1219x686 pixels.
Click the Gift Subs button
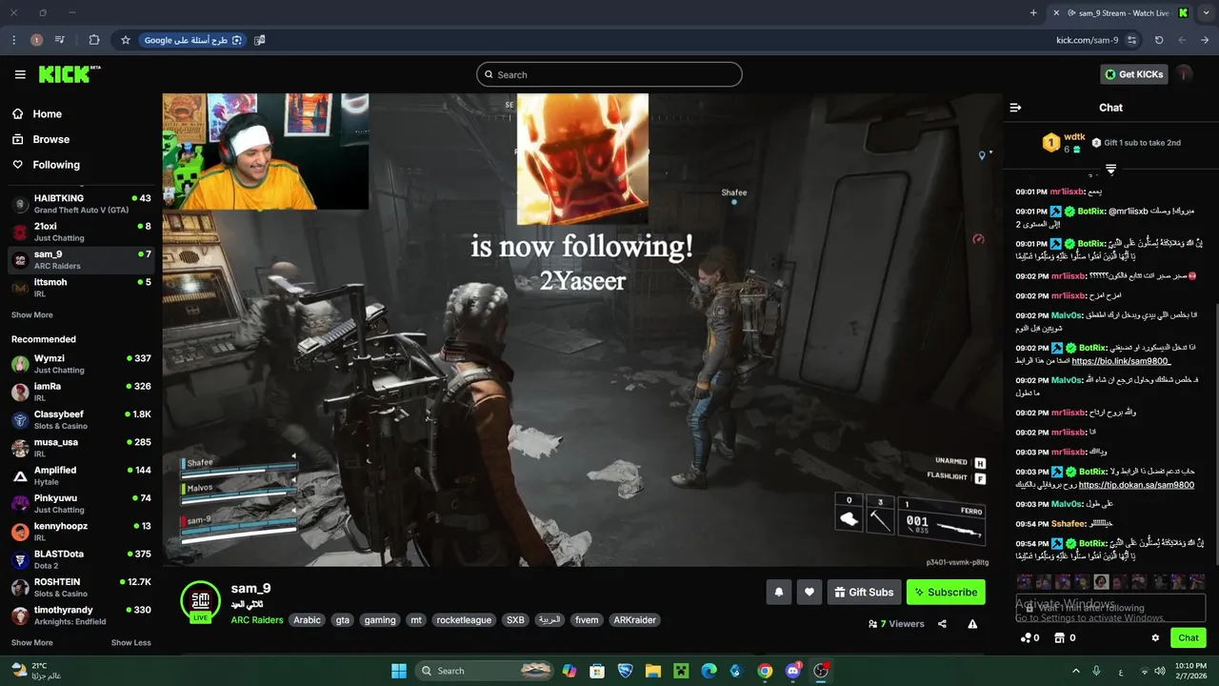click(x=864, y=592)
